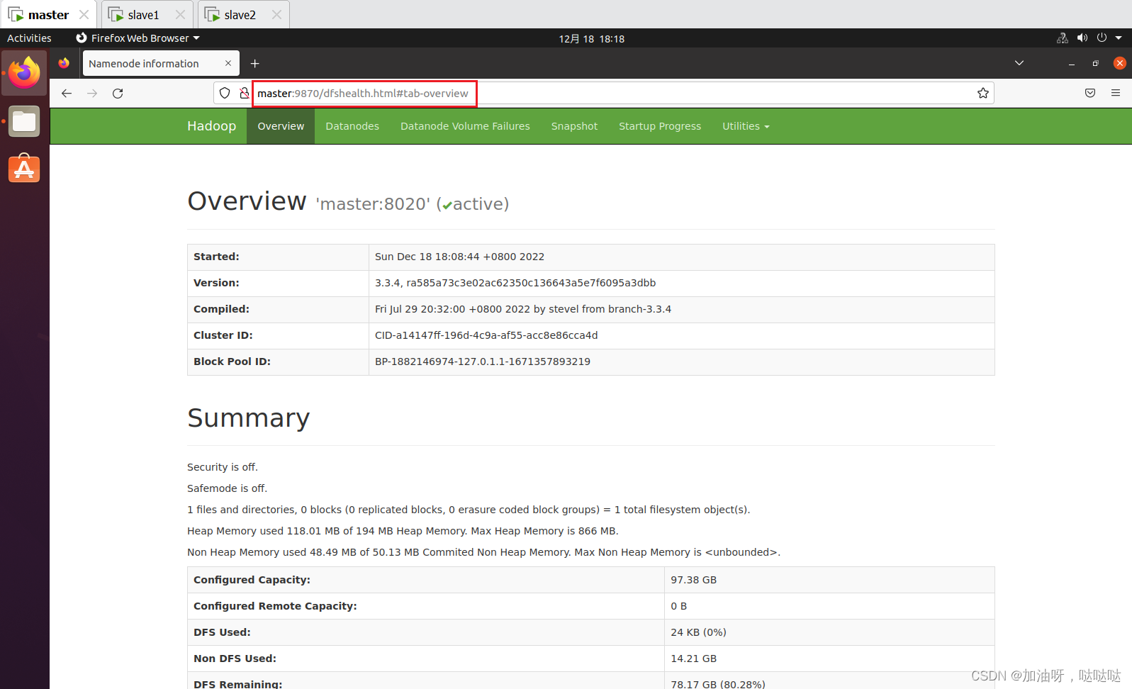1132x689 pixels.
Task: Select the Started time value
Action: [459, 257]
